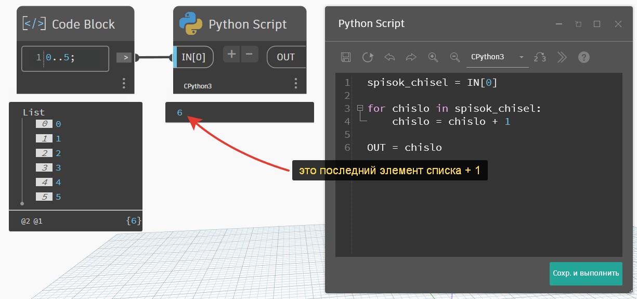Click the @2 @1 list level label

pos(32,221)
